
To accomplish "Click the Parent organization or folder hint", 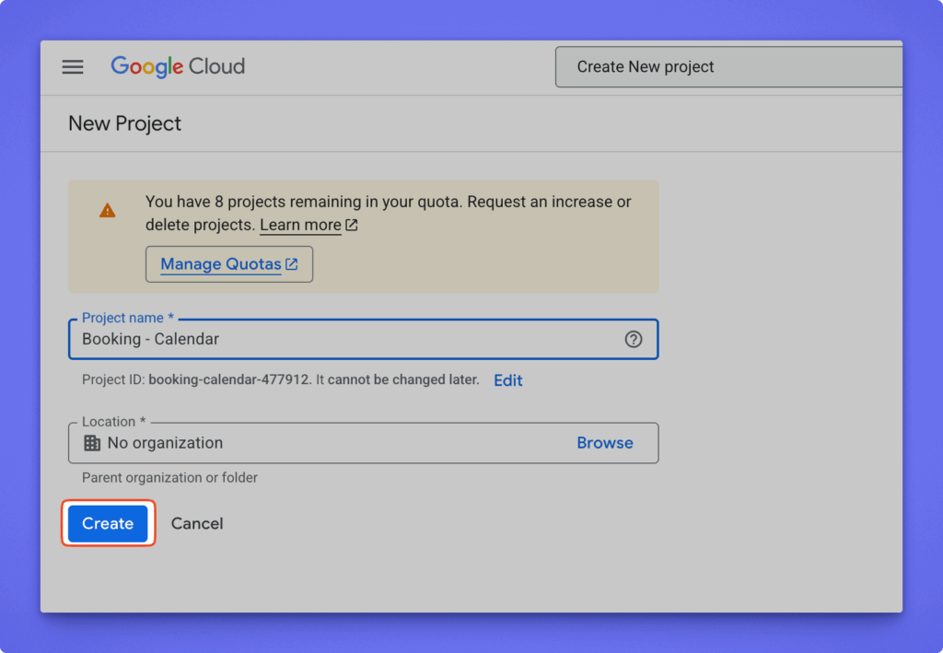I will coord(169,478).
